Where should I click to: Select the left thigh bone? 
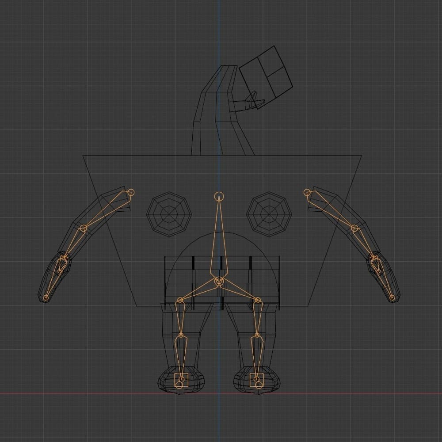pos(180,318)
